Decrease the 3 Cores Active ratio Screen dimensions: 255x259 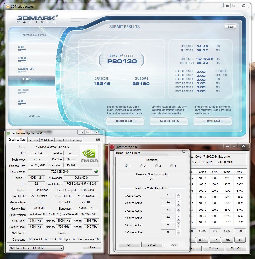coord(178,212)
